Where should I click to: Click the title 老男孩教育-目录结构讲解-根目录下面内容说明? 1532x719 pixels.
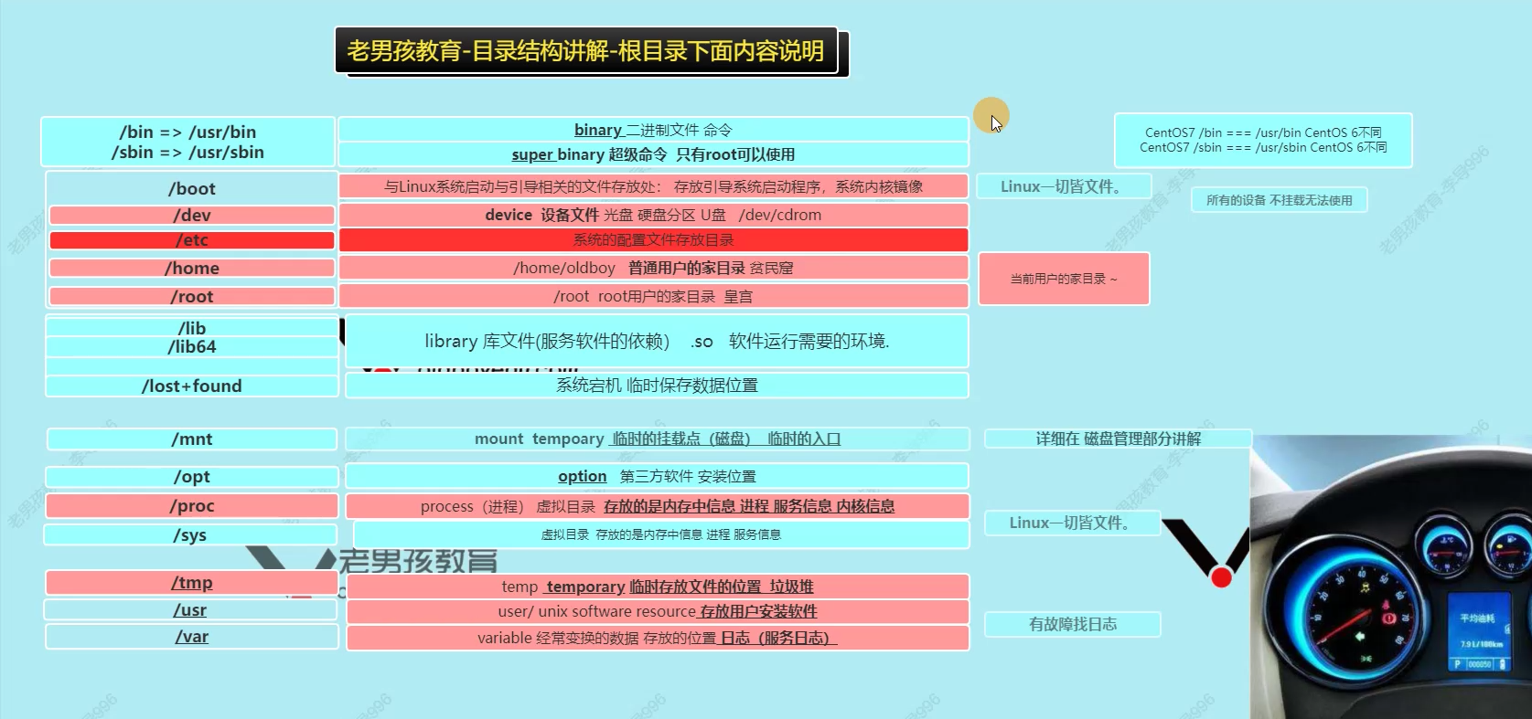click(x=585, y=50)
